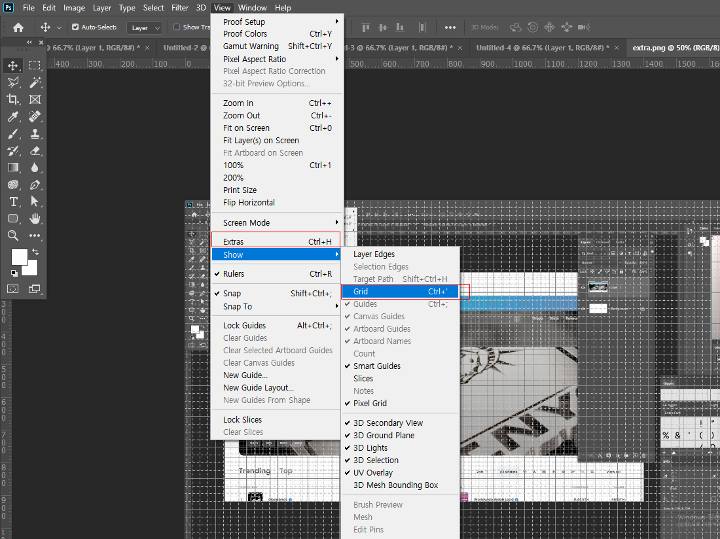Viewport: 720px width, 539px height.
Task: Expand the Pixel Aspect Ratio submenu
Action: point(277,59)
